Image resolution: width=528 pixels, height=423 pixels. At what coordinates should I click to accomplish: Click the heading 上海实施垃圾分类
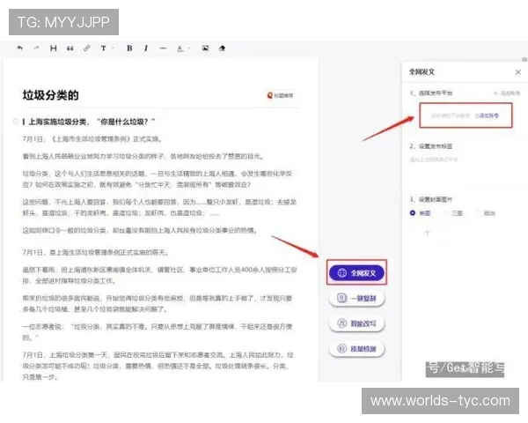(x=89, y=122)
